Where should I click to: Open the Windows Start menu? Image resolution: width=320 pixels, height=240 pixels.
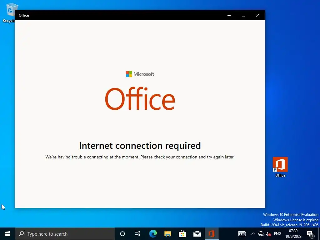click(x=7, y=234)
